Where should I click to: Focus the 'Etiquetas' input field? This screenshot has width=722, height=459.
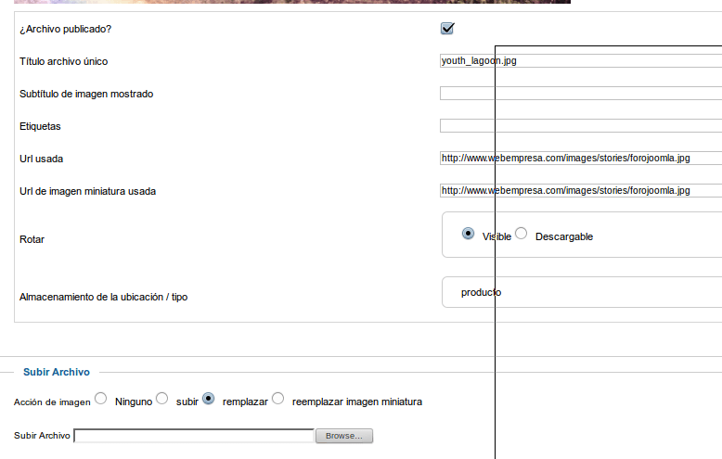click(581, 125)
